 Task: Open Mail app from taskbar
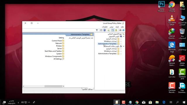pos(143,102)
